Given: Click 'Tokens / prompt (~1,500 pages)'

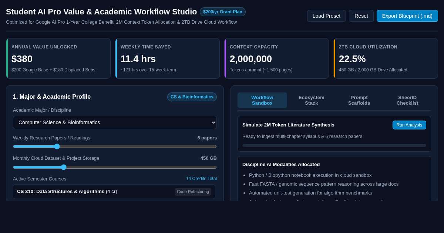Looking at the screenshot, I should click(x=261, y=70).
